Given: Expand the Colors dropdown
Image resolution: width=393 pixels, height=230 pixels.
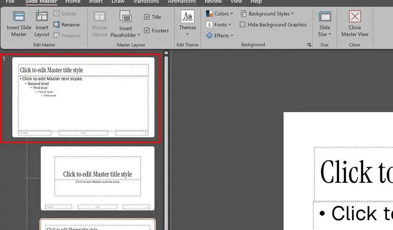Looking at the screenshot, I should coord(219,14).
